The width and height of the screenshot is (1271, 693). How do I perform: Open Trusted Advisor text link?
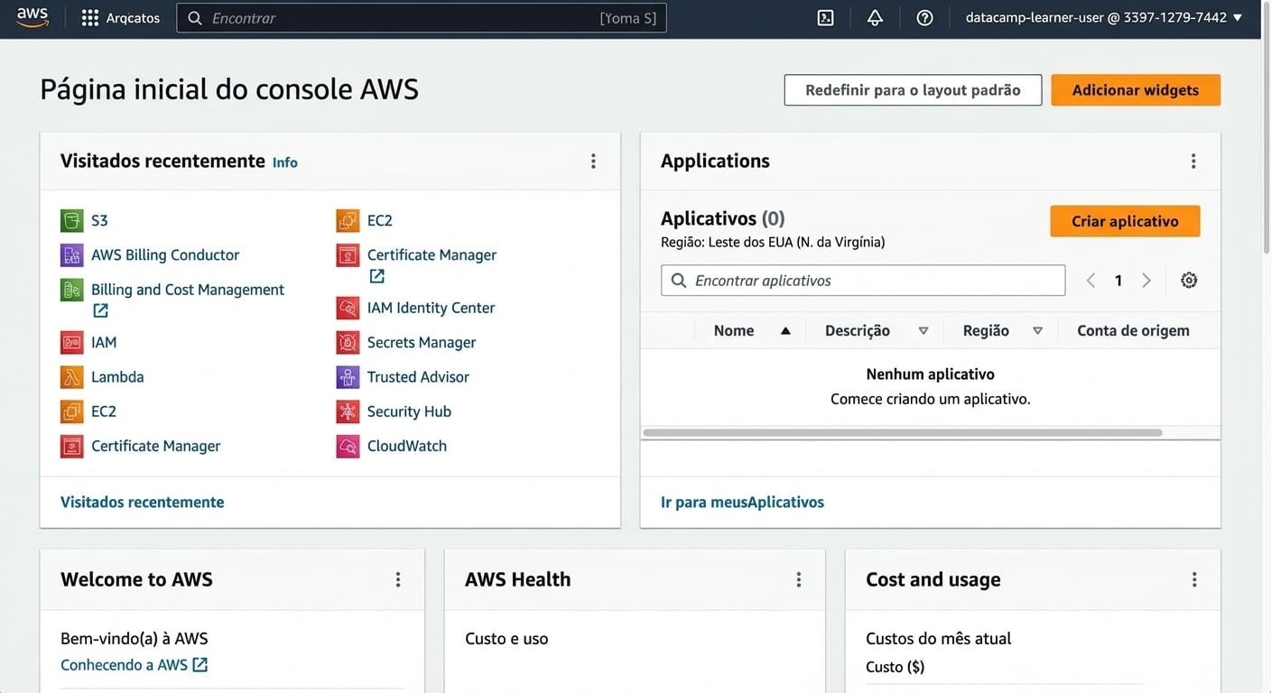point(418,377)
